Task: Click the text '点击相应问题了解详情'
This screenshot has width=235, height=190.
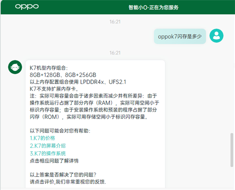Action: click(54, 161)
